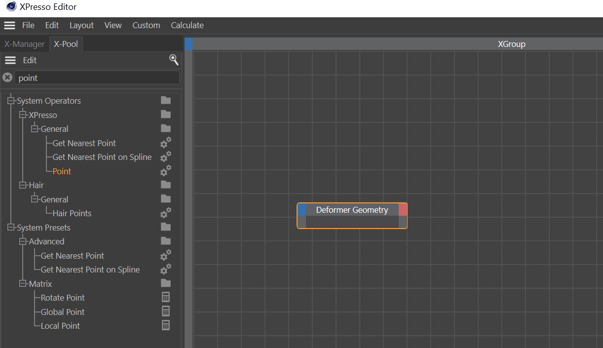This screenshot has width=603, height=348.
Task: Collapse the Matrix presets group
Action: coord(23,284)
